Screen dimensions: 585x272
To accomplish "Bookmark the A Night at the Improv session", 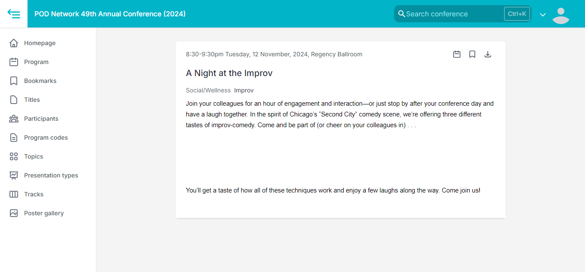I will (472, 54).
